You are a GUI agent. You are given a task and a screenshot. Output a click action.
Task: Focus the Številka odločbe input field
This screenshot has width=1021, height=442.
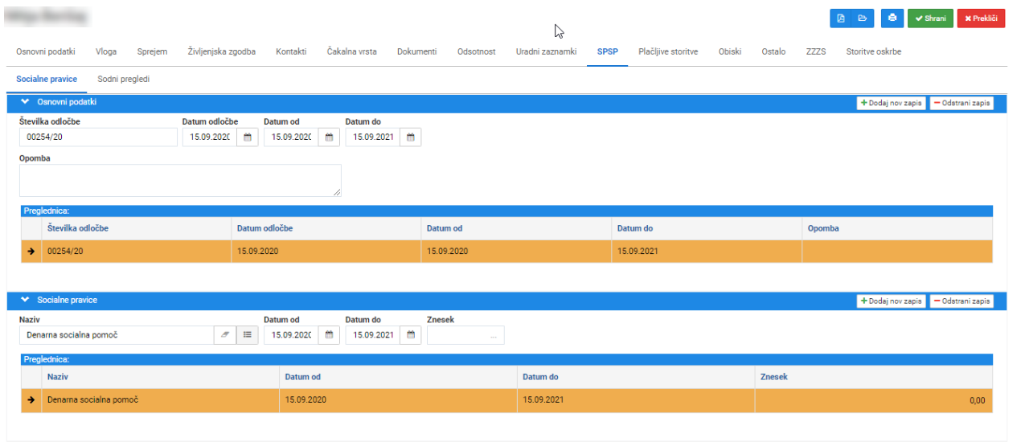click(x=98, y=137)
